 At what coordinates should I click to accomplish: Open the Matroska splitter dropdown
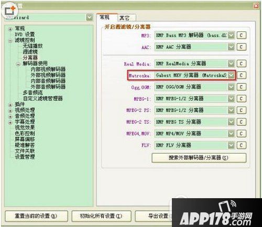[x=231, y=75]
